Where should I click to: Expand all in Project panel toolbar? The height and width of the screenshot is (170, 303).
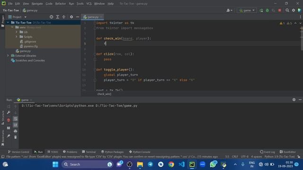pos(58,17)
